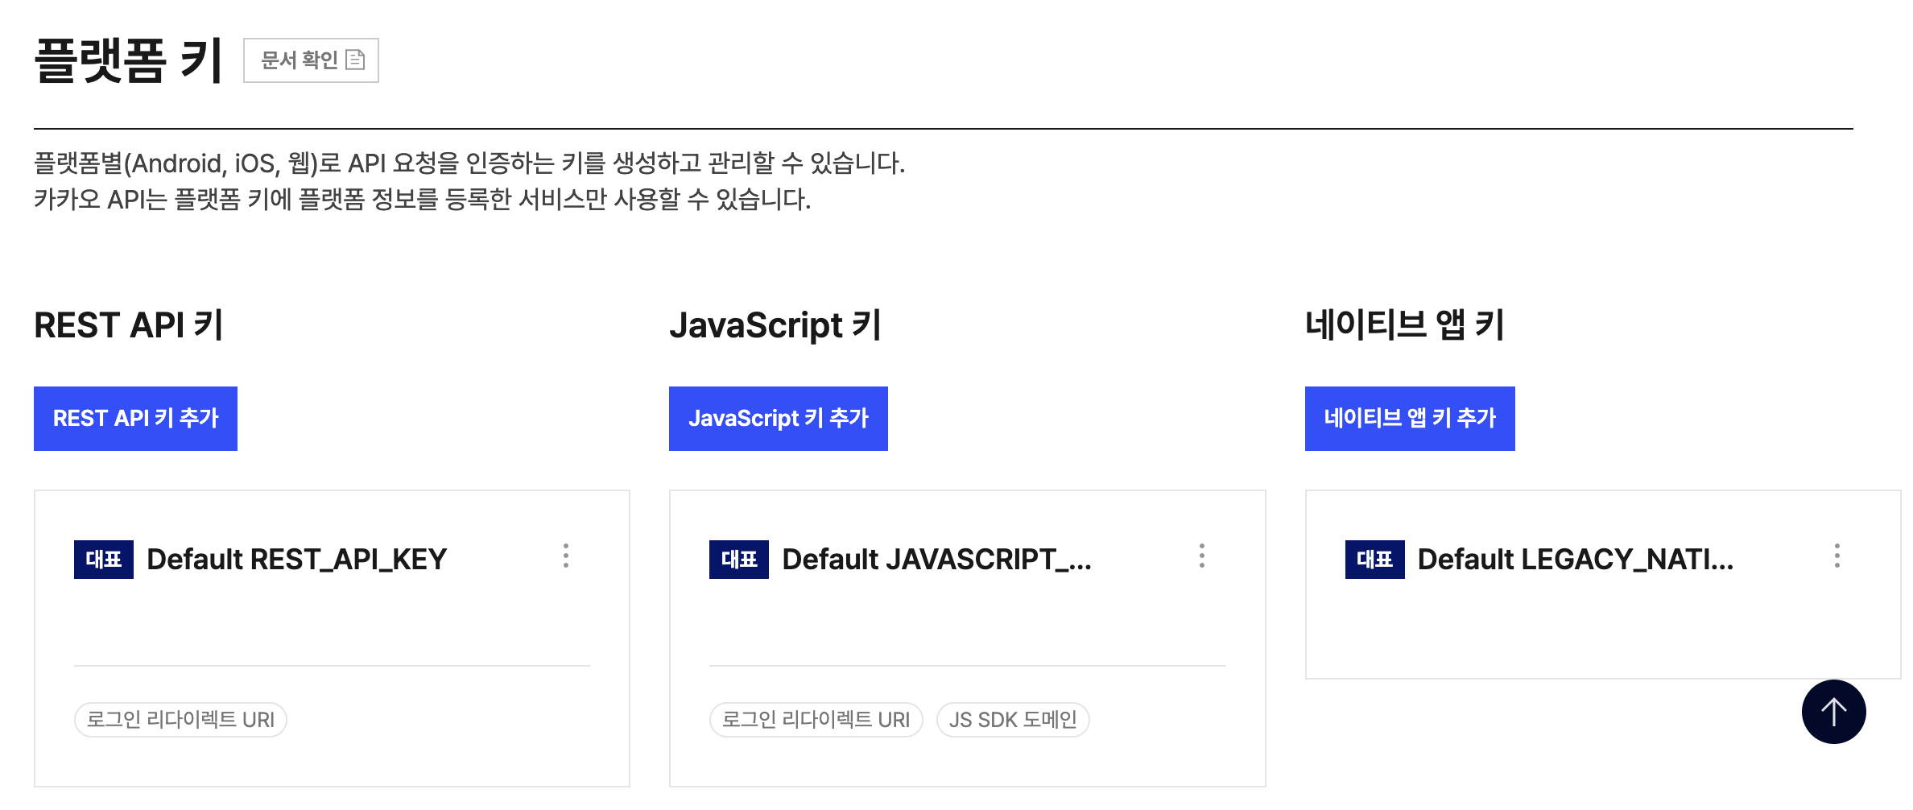Click the 네이티브 앱 키 추가 button
Image resolution: width=1913 pixels, height=810 pixels.
coord(1410,419)
